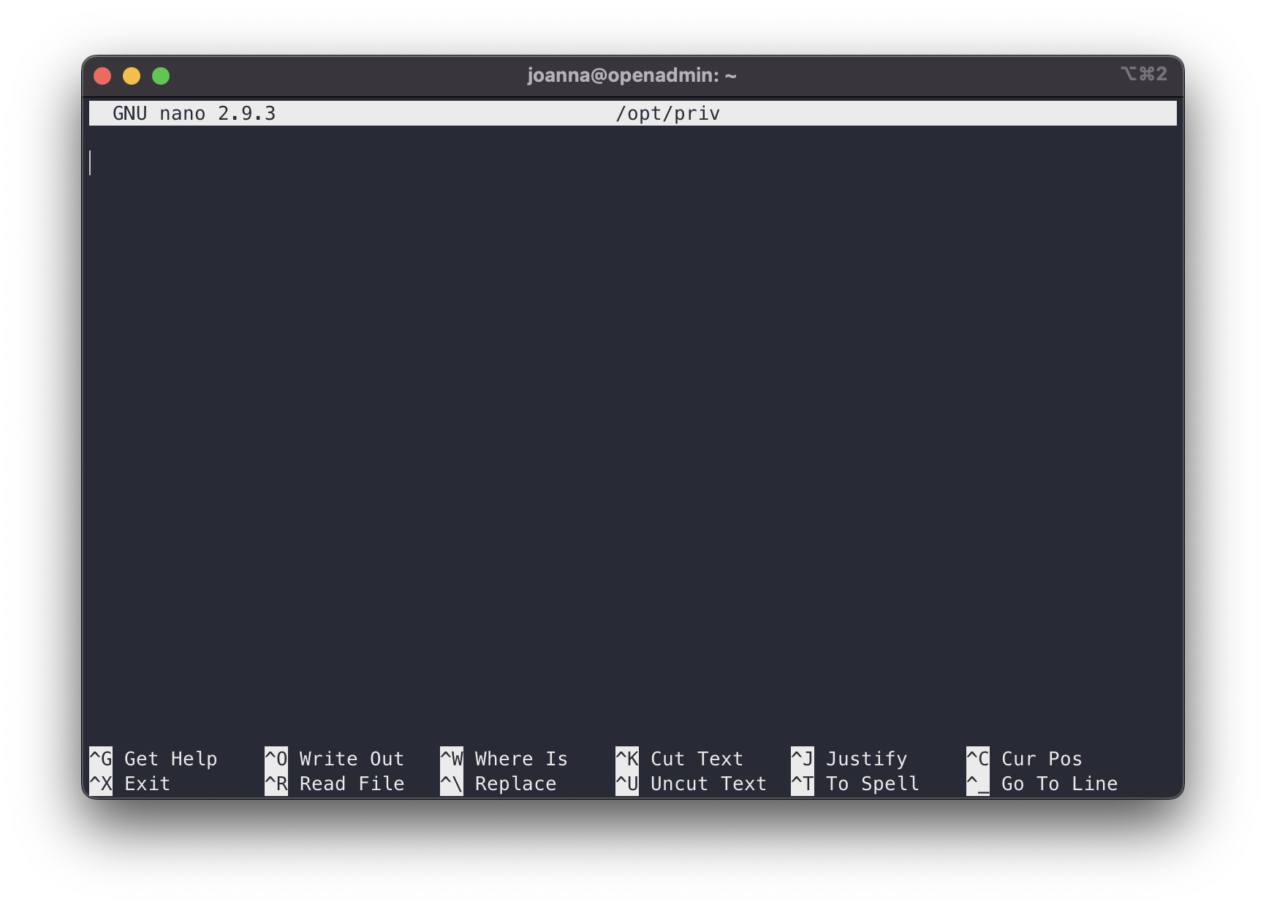
Task: Select the ^U Uncut Text shortcut
Action: (691, 784)
